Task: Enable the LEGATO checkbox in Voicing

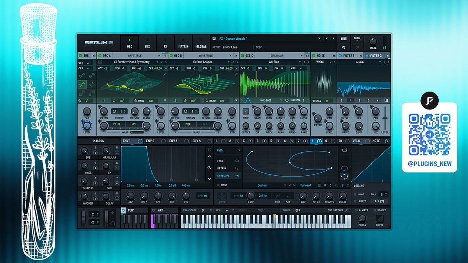Action: 355,201
